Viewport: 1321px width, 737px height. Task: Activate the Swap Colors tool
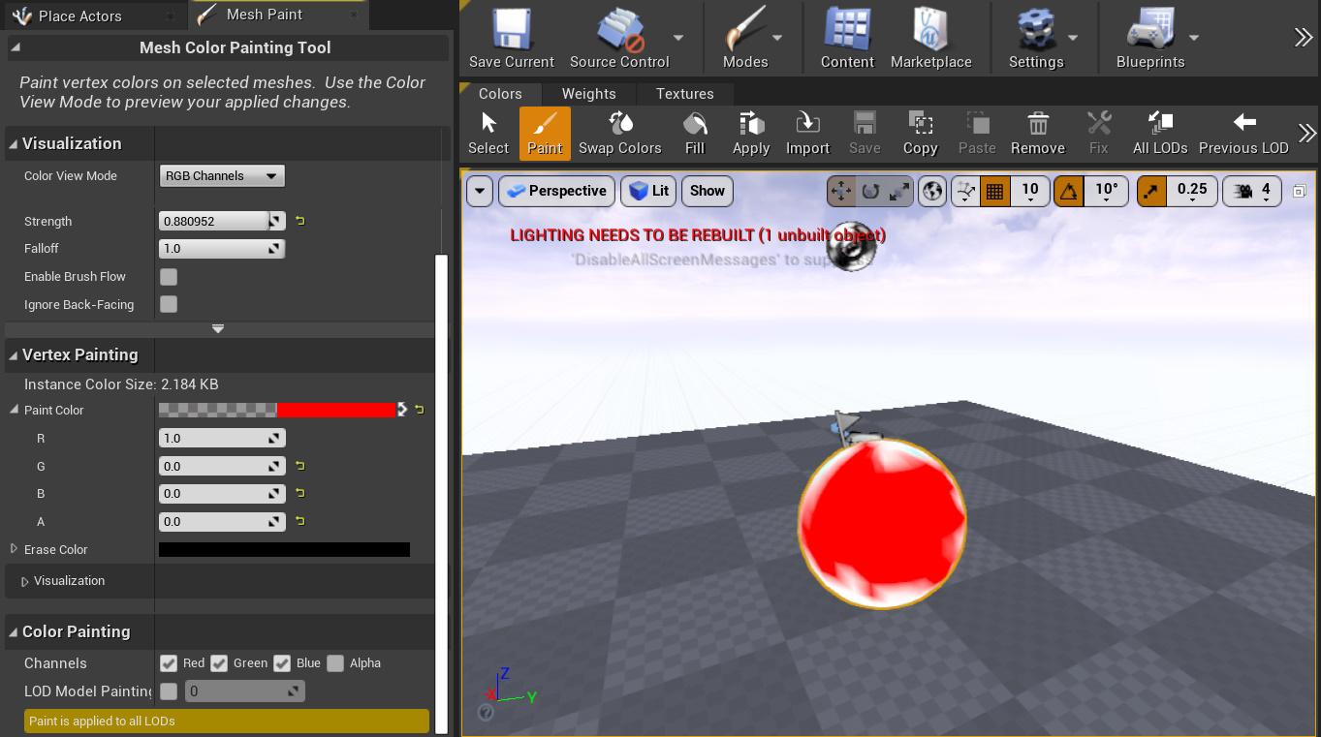[x=620, y=134]
